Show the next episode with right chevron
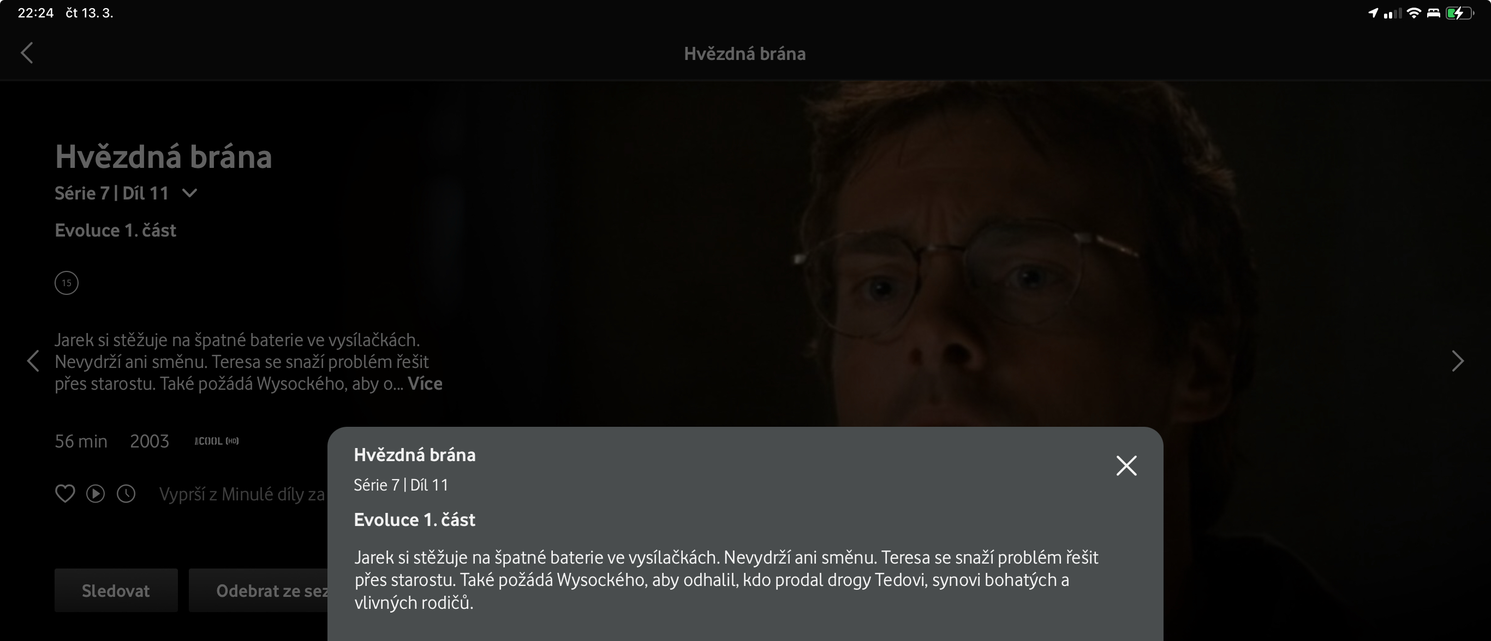The width and height of the screenshot is (1491, 641). pyautogui.click(x=1457, y=361)
